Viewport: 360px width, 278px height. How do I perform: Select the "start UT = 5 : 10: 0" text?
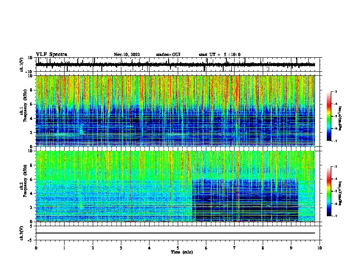tap(220, 55)
